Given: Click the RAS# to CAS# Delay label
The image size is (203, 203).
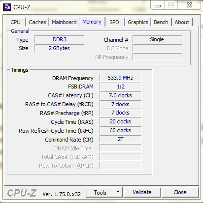Looking at the screenshot, I should point(59,104).
